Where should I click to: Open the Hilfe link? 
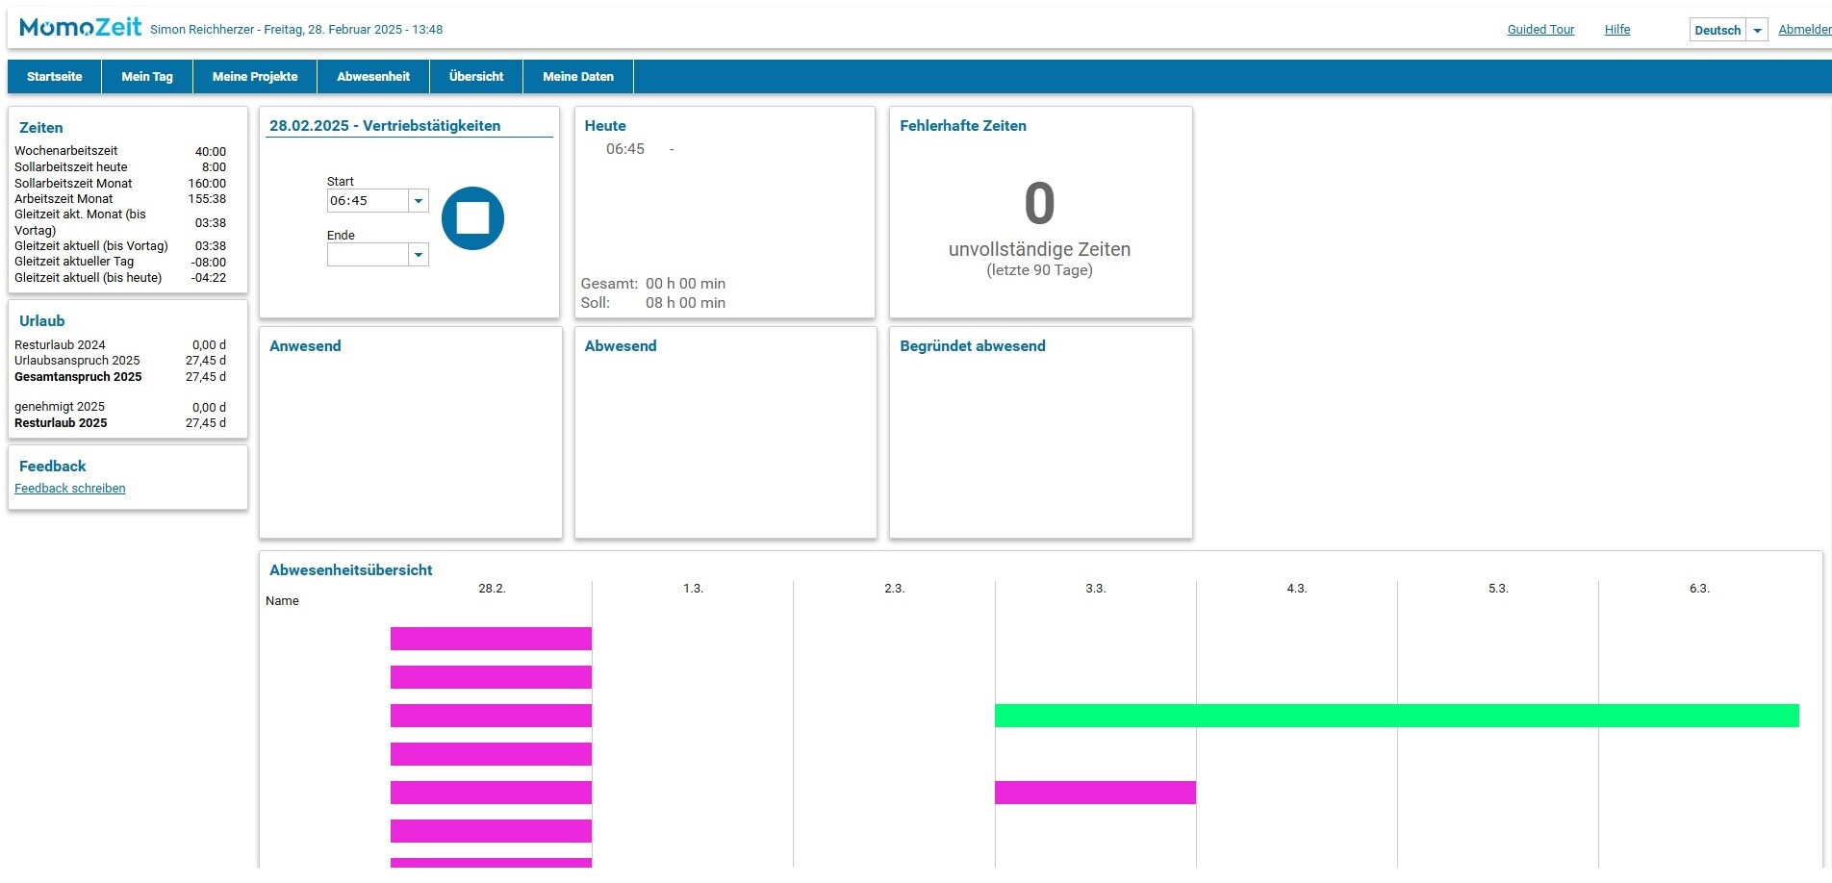(x=1617, y=30)
